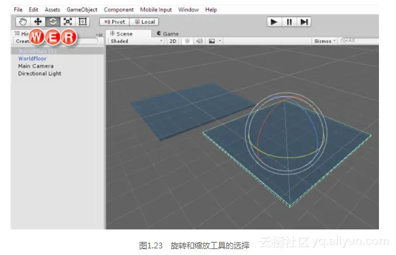
Task: Open the Component menu
Action: pos(119,10)
